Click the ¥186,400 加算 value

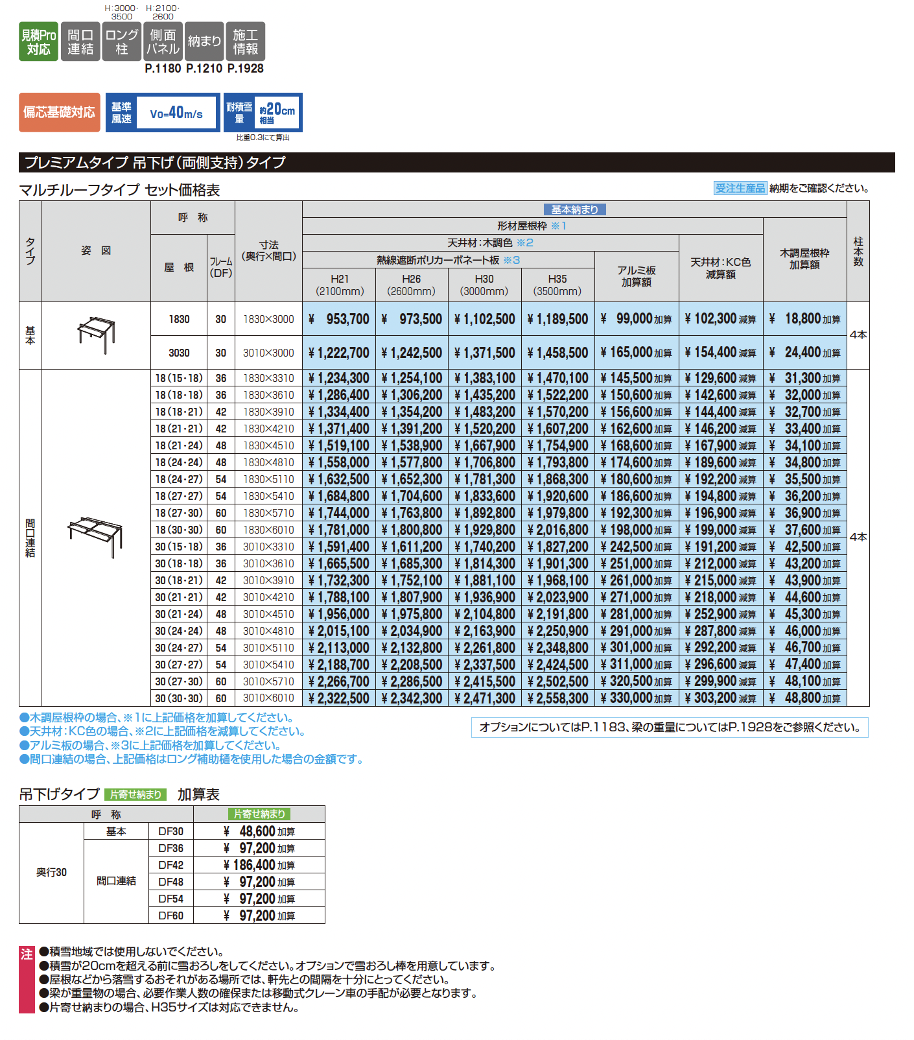click(259, 865)
